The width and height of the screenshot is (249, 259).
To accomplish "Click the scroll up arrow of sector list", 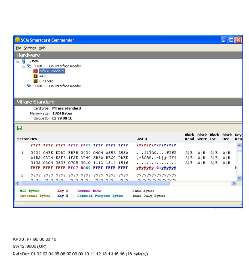I will tap(239, 145).
